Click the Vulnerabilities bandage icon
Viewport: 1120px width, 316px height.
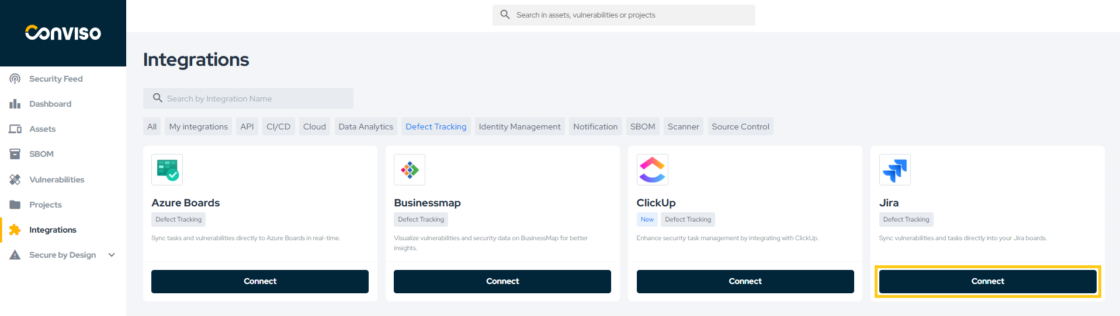pyautogui.click(x=15, y=180)
